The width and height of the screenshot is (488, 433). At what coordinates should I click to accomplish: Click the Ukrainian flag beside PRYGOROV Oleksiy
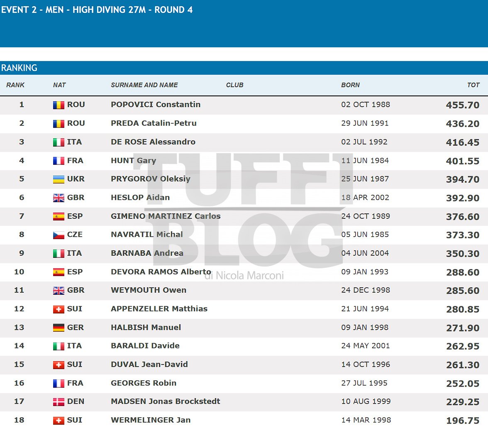[x=59, y=179]
